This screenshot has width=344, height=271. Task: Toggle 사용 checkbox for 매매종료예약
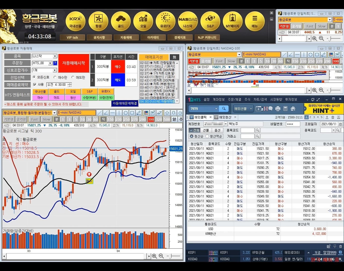[x=35, y=85]
